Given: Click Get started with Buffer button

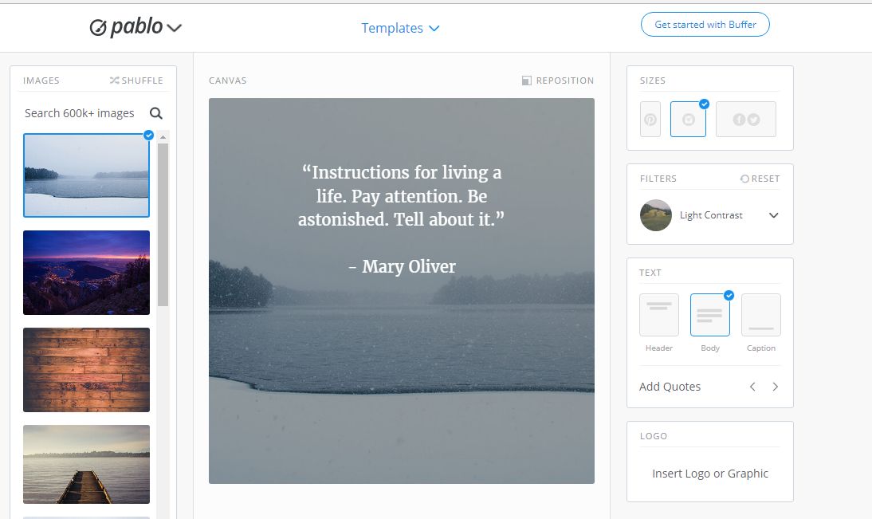Looking at the screenshot, I should [705, 25].
